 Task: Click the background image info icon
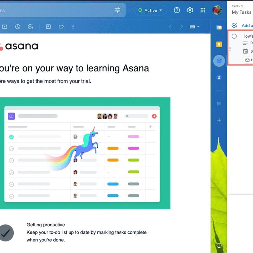click(219, 245)
